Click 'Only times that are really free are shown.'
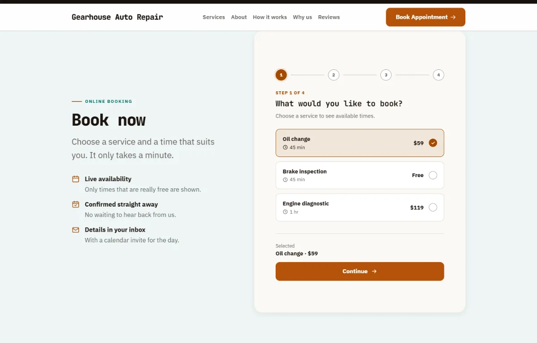 [x=143, y=190]
